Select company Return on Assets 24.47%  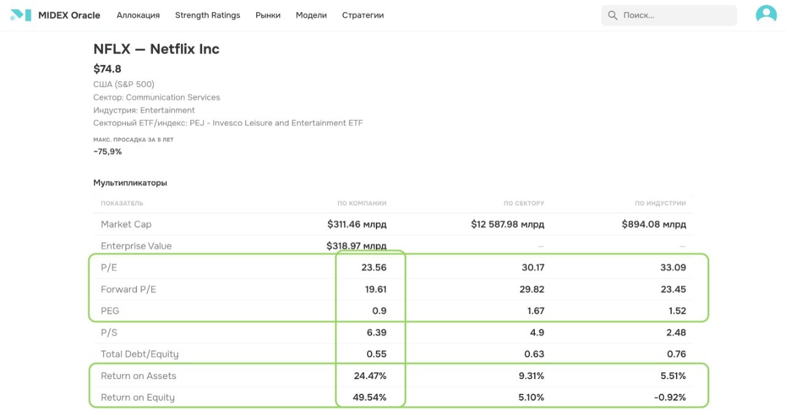[x=370, y=375]
